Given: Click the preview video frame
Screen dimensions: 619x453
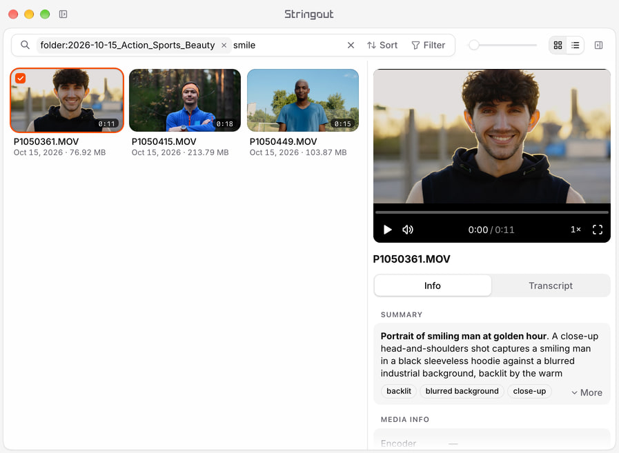Looking at the screenshot, I should (x=492, y=137).
